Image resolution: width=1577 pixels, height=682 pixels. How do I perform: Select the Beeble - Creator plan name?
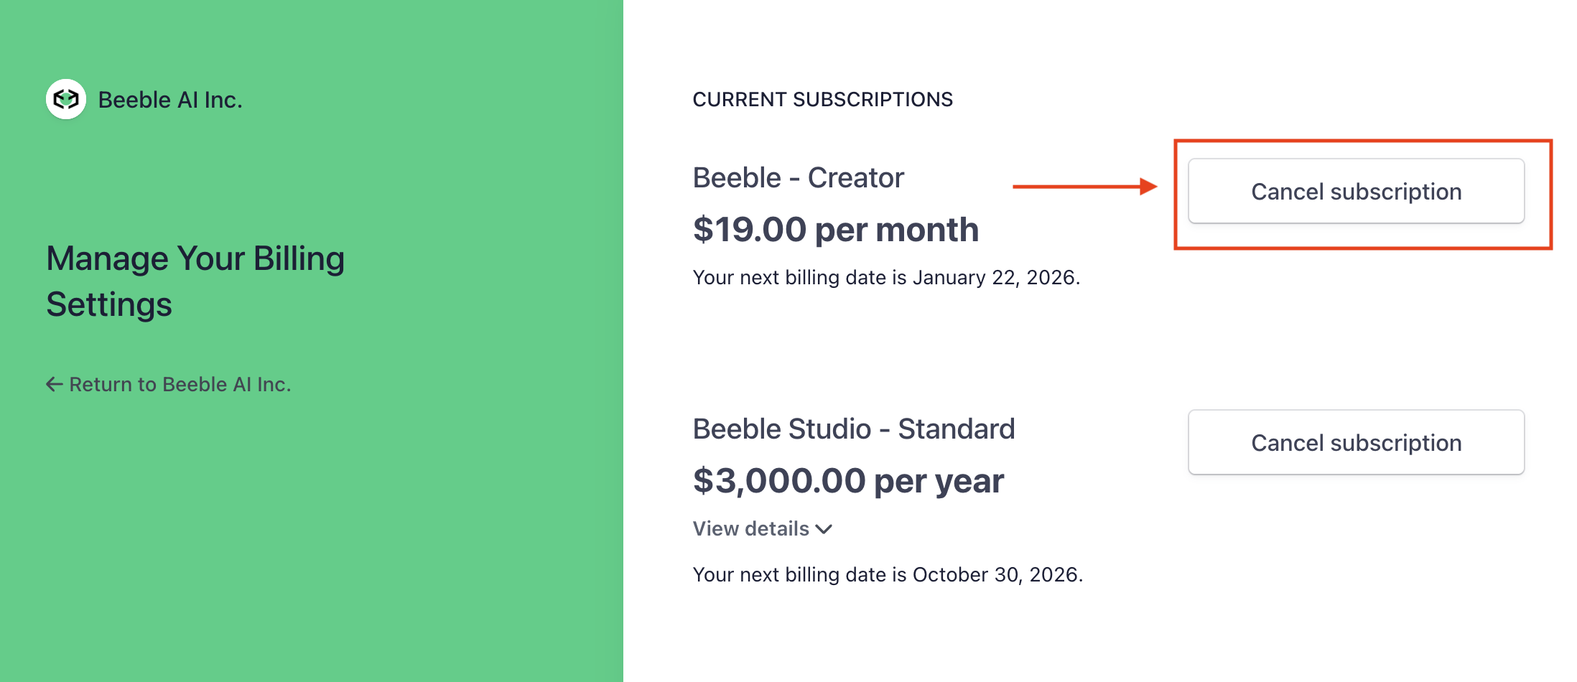click(x=798, y=178)
